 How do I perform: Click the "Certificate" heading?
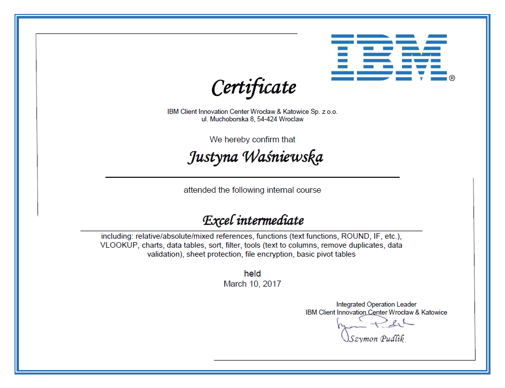(x=253, y=87)
